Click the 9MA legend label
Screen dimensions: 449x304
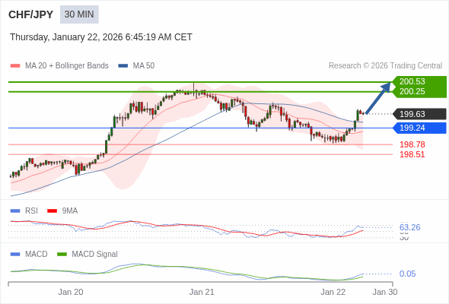[x=70, y=211]
